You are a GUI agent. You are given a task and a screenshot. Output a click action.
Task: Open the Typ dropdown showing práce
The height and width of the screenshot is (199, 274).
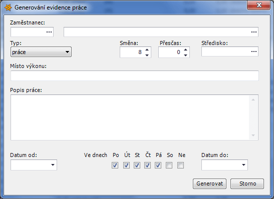[41, 52]
